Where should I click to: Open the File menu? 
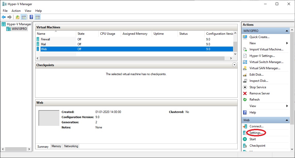pos(5,11)
